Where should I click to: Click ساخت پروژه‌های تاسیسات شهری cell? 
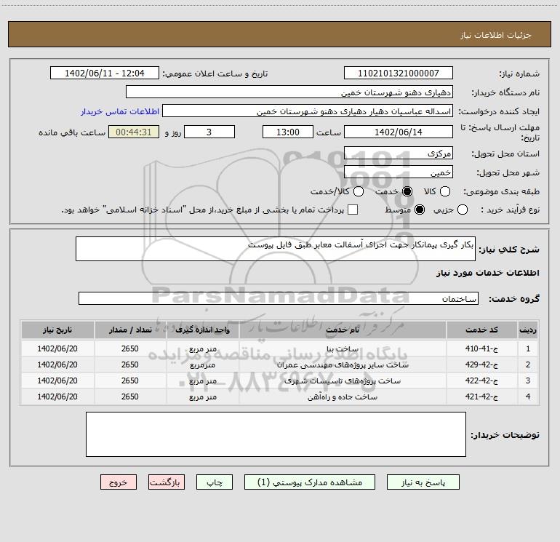(343, 381)
